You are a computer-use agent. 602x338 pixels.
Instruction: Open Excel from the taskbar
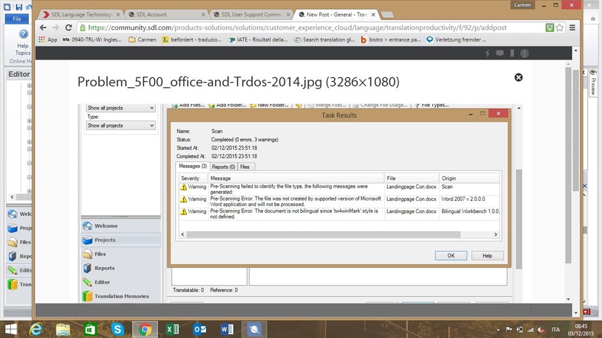point(172,329)
